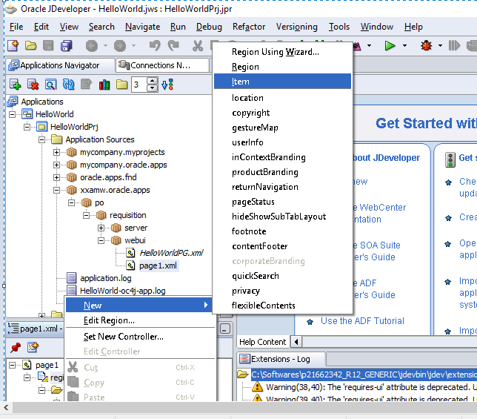477x419 pixels.
Task: Click the Find magnifier icon in navigator toolbar
Action: 50,85
